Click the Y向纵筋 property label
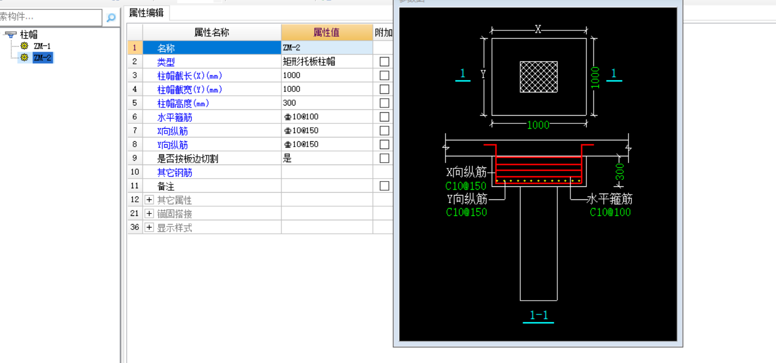Viewport: 776px width, 363px height. click(x=172, y=145)
